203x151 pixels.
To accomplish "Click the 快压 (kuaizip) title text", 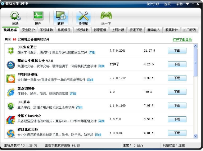I will point(29,116).
